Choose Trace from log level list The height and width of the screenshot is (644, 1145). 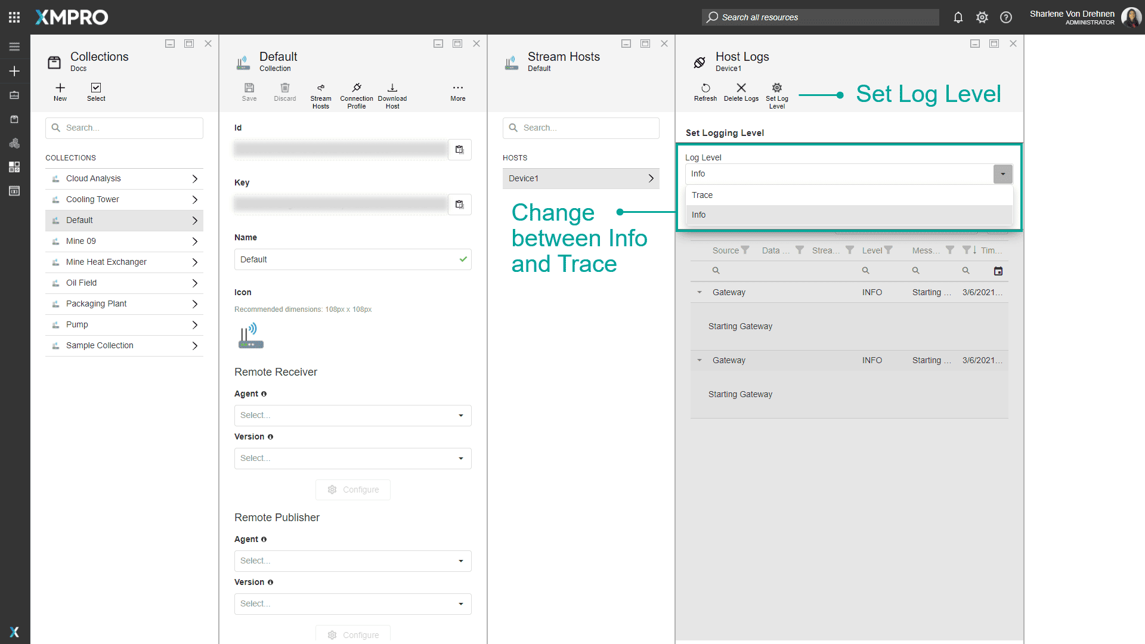point(702,195)
